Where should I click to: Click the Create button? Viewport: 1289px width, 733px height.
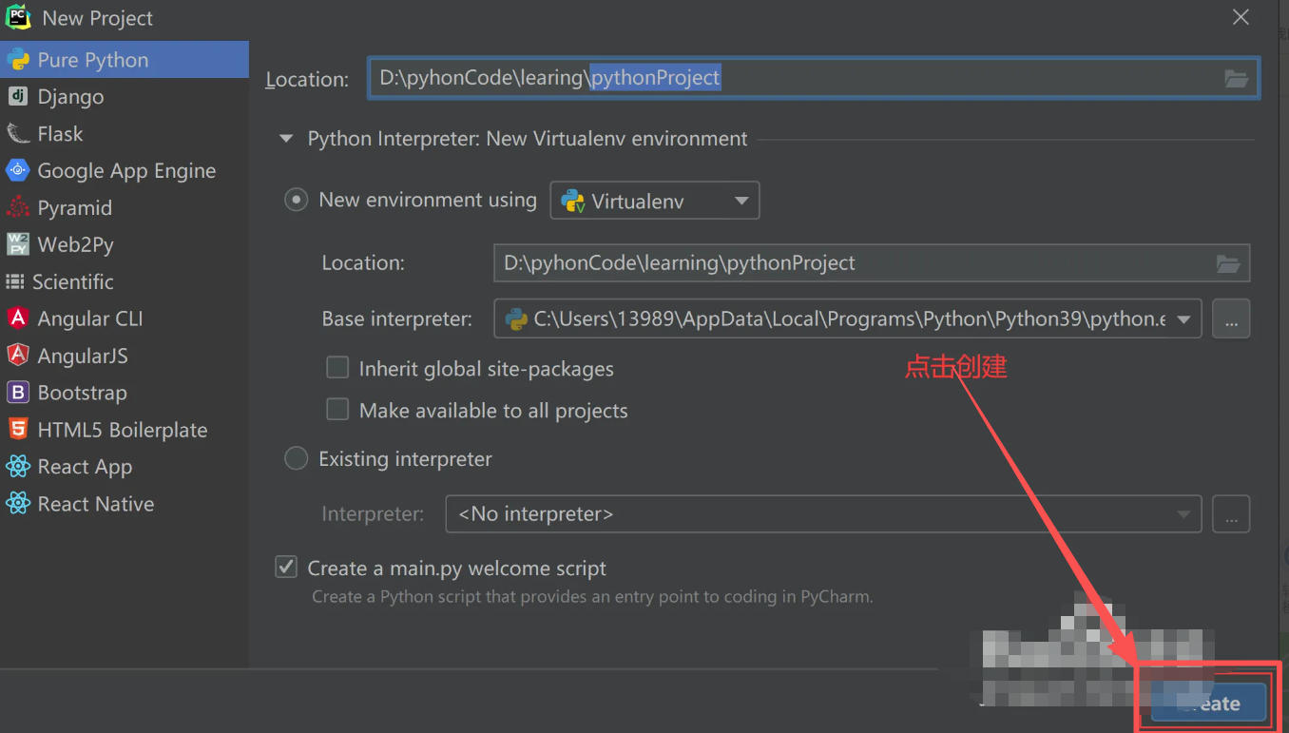tap(1209, 703)
